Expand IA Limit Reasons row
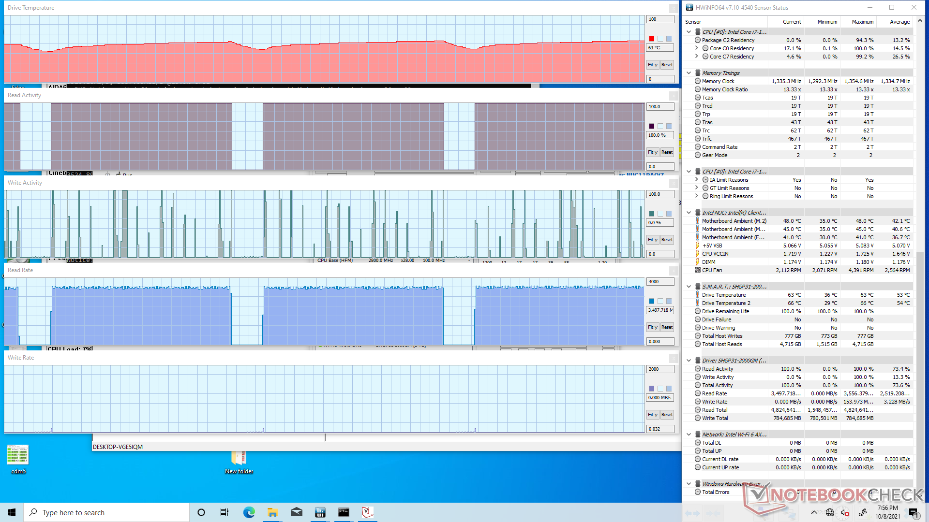The image size is (929, 522). click(x=696, y=180)
